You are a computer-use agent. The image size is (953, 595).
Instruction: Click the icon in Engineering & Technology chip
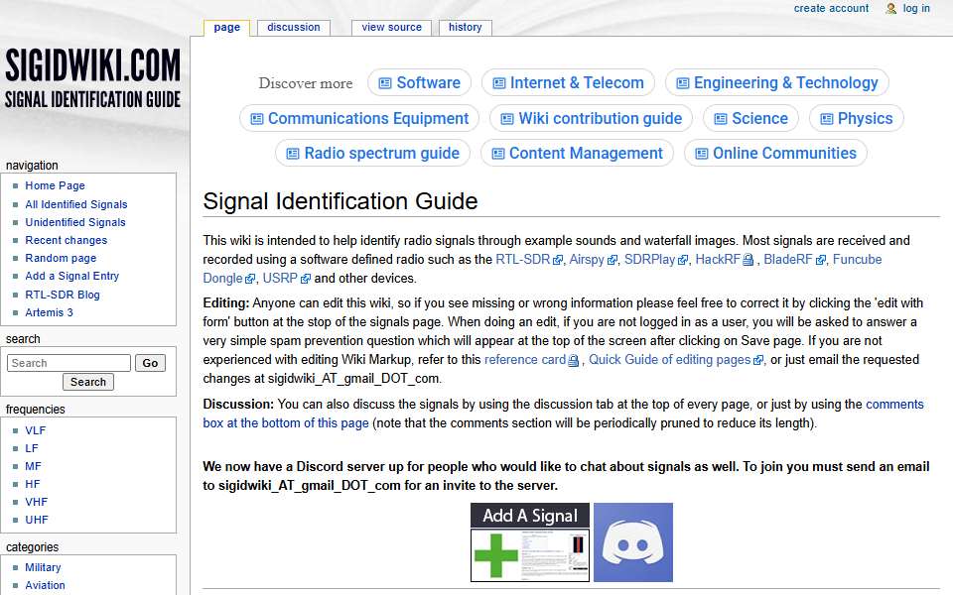[683, 83]
